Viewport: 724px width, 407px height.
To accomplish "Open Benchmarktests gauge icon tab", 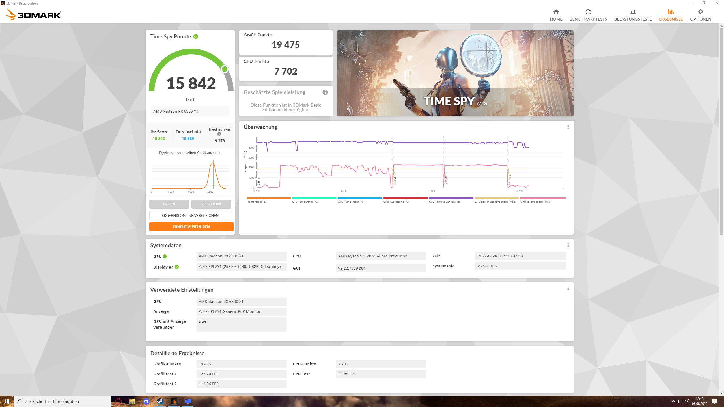I will click(588, 12).
